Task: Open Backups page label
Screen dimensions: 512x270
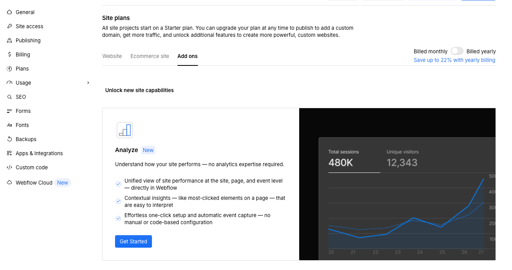Action: [26, 139]
